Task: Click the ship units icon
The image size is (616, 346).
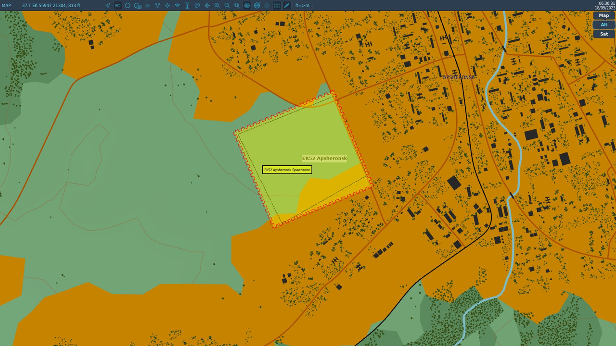Action: pyautogui.click(x=147, y=5)
